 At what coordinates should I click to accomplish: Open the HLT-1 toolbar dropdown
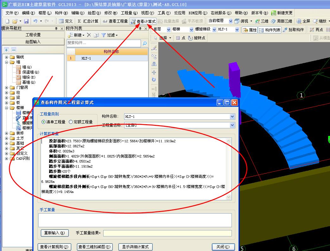tap(237, 29)
